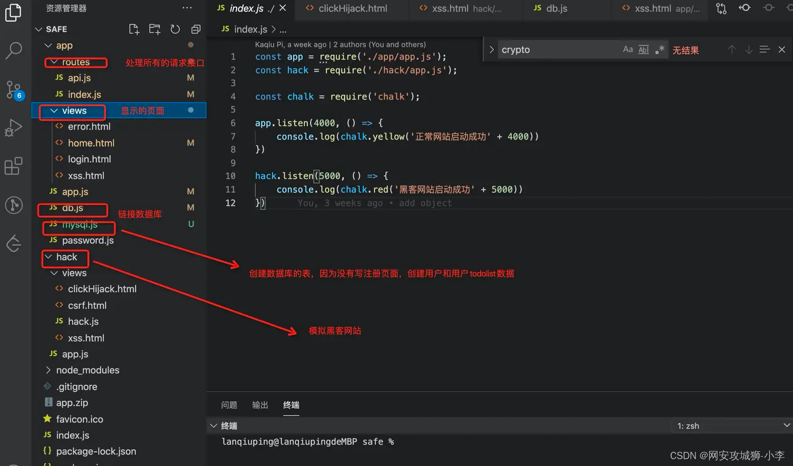793x466 pixels.
Task: Click New Folder icon in SAFE header
Action: (154, 29)
